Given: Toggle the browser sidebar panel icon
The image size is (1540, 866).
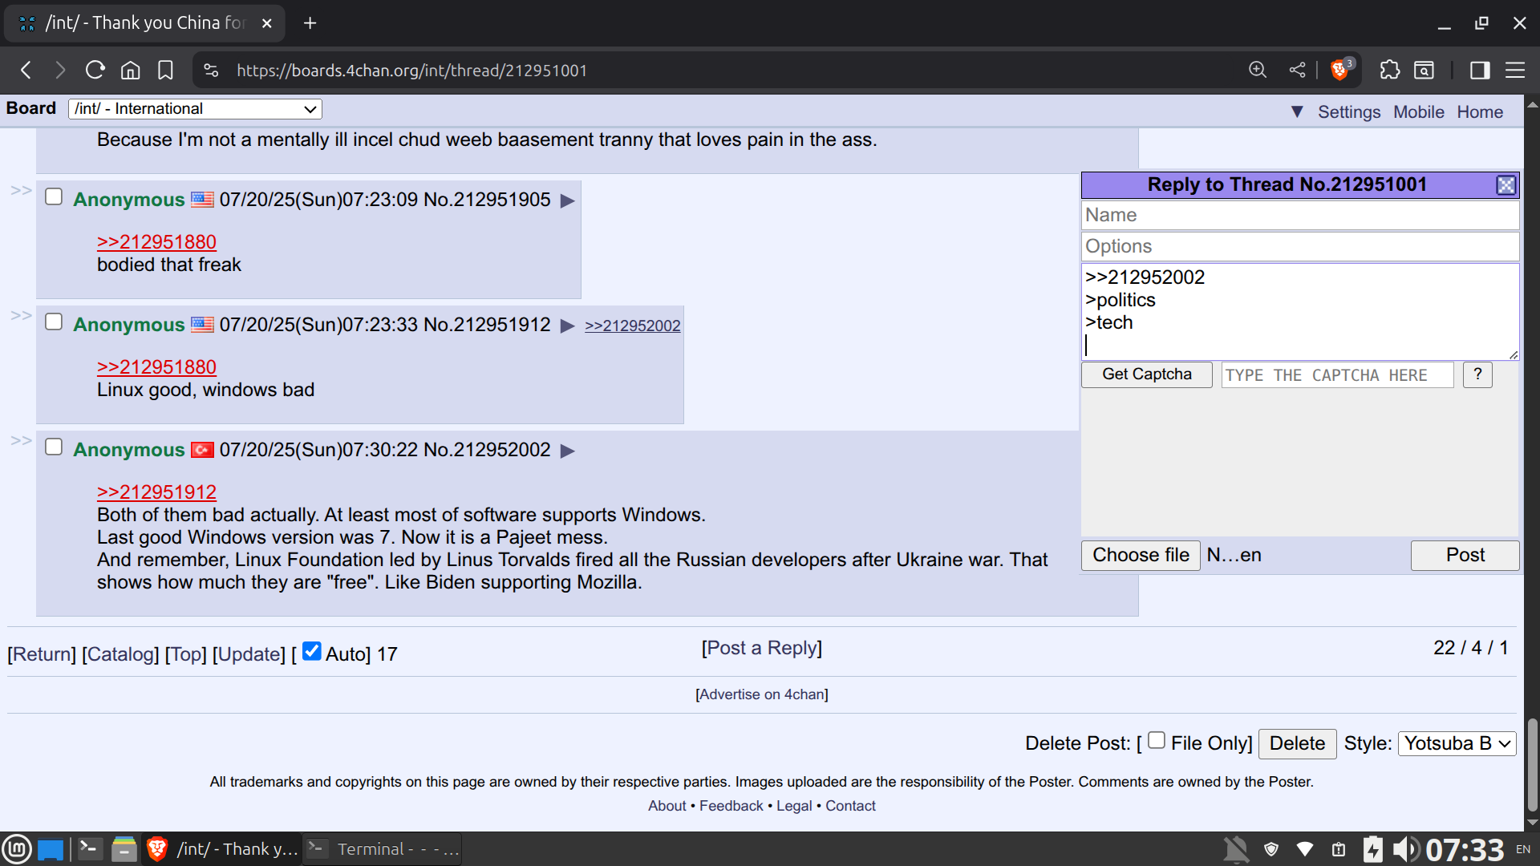Looking at the screenshot, I should tap(1480, 71).
